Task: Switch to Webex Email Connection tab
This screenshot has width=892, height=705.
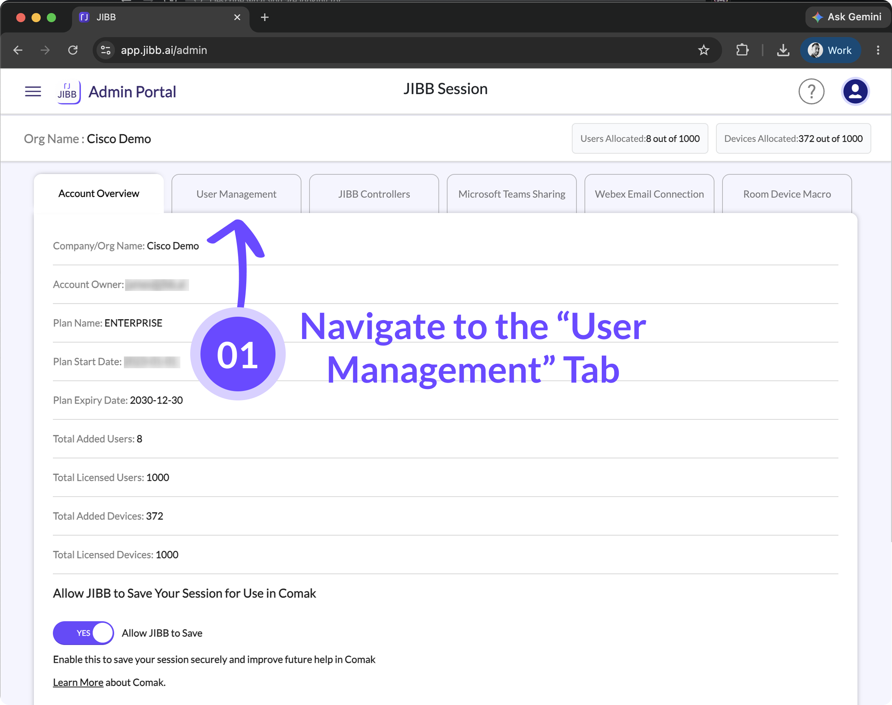Action: point(649,194)
